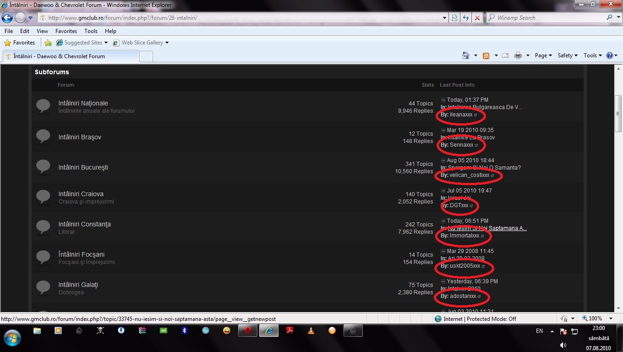623x352 pixels.
Task: Click the IE Back navigation button
Action: 7,17
